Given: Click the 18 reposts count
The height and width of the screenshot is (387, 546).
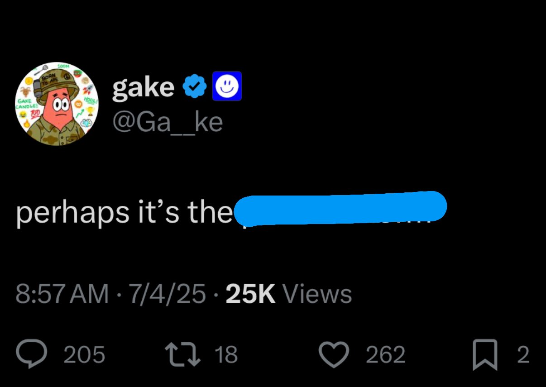Looking at the screenshot, I should click(x=225, y=354).
